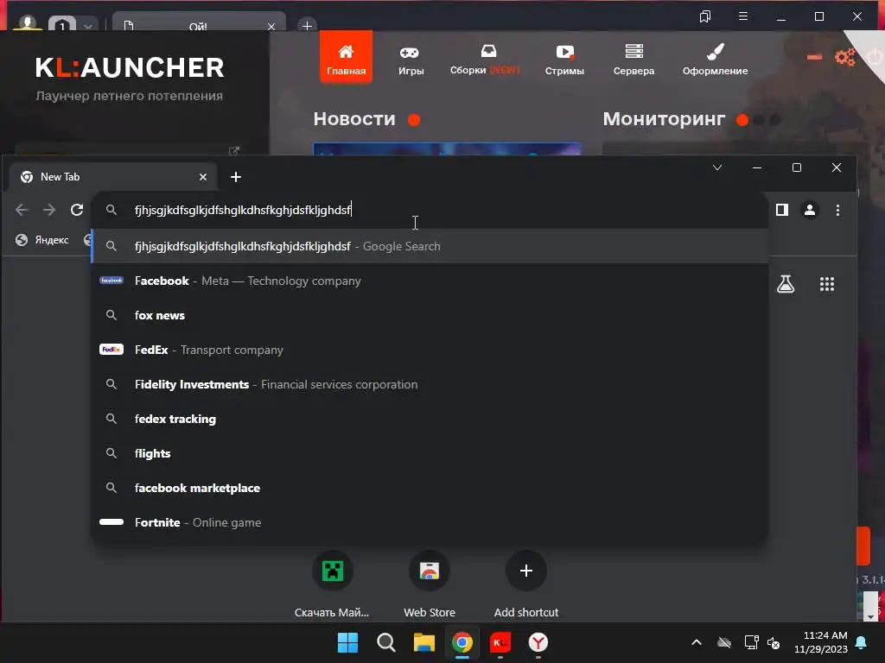885x663 pixels.
Task: Click the Новости red dot indicator
Action: (x=414, y=119)
